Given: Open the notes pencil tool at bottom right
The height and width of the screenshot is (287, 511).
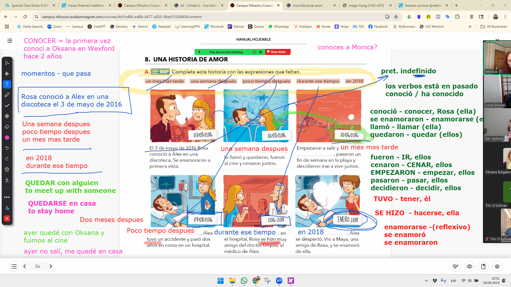Looking at the screenshot, I should pyautogui.click(x=456, y=266).
